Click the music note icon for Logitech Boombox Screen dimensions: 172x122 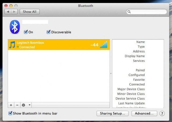[12, 45]
